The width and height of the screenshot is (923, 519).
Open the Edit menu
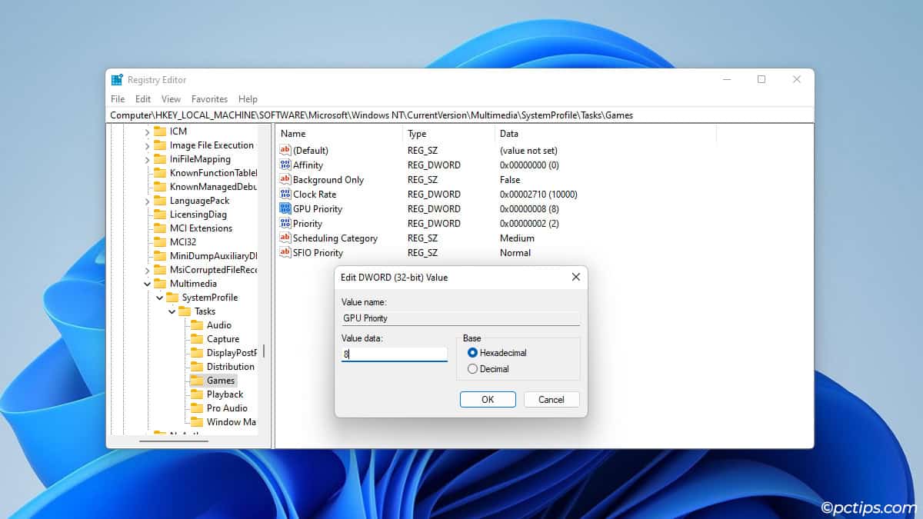click(x=143, y=99)
